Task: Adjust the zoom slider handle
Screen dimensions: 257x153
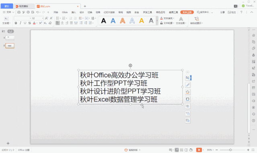Action: coord(230,150)
